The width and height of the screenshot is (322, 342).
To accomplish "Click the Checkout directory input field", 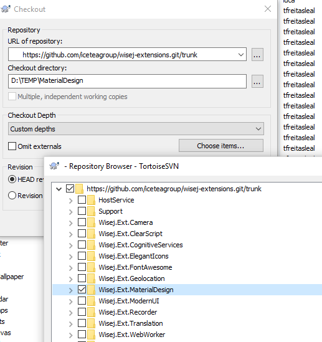I will 127,82.
